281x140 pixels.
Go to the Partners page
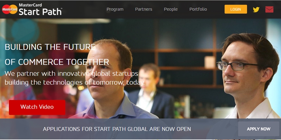point(144,9)
